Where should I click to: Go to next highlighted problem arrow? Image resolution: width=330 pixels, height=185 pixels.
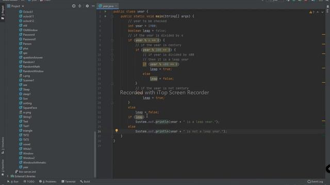[x=322, y=12]
